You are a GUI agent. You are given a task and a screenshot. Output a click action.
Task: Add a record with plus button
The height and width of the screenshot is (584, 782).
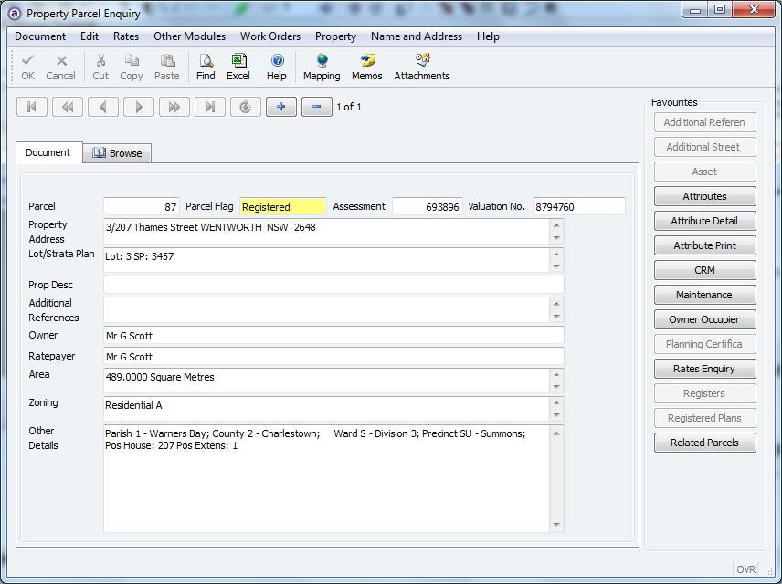[x=281, y=107]
